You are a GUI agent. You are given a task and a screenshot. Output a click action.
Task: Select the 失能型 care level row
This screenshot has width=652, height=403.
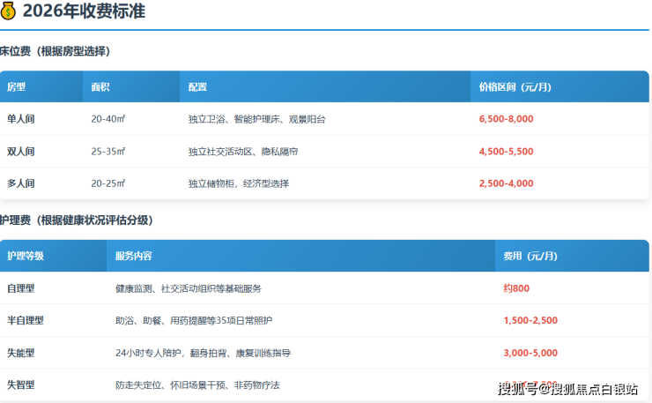pyautogui.click(x=21, y=353)
